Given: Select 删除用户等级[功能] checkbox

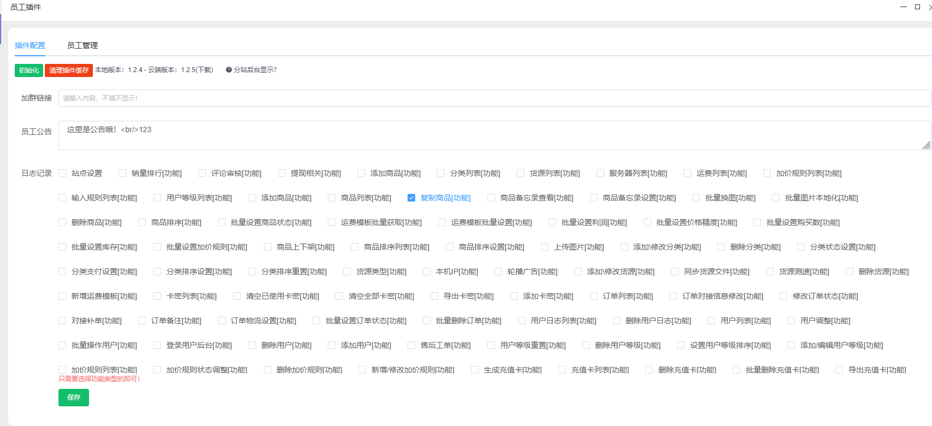Looking at the screenshot, I should [586, 345].
